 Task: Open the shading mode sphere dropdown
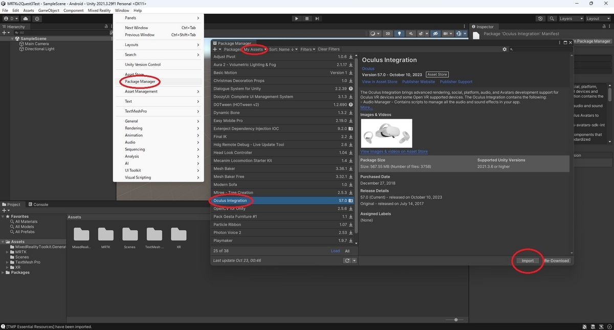pos(375,34)
